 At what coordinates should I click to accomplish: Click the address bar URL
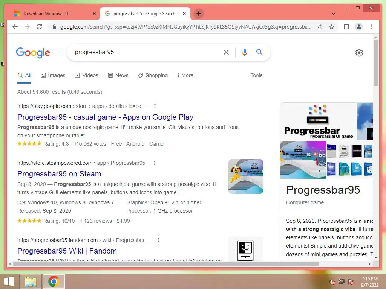coord(185,27)
